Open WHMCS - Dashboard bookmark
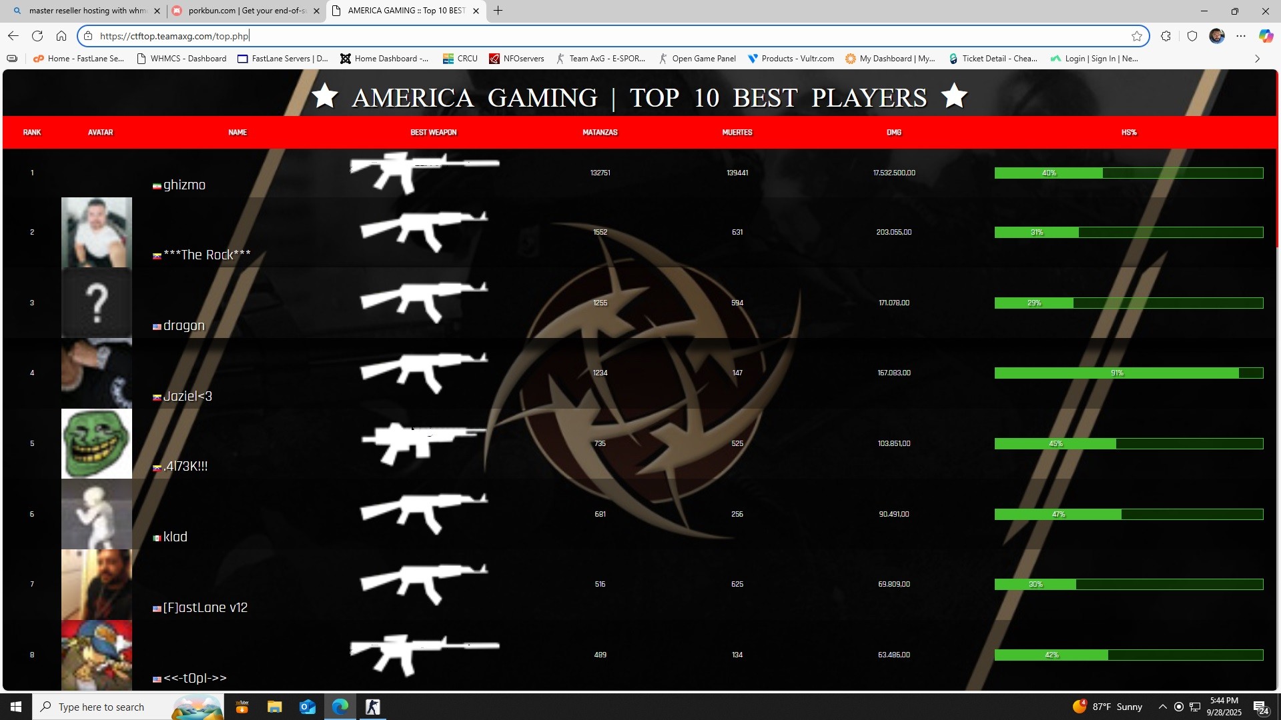1281x720 pixels. 181,59
